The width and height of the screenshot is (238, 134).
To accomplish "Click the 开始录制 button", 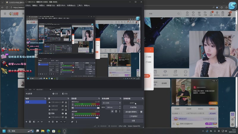I will pyautogui.click(x=133, y=107).
